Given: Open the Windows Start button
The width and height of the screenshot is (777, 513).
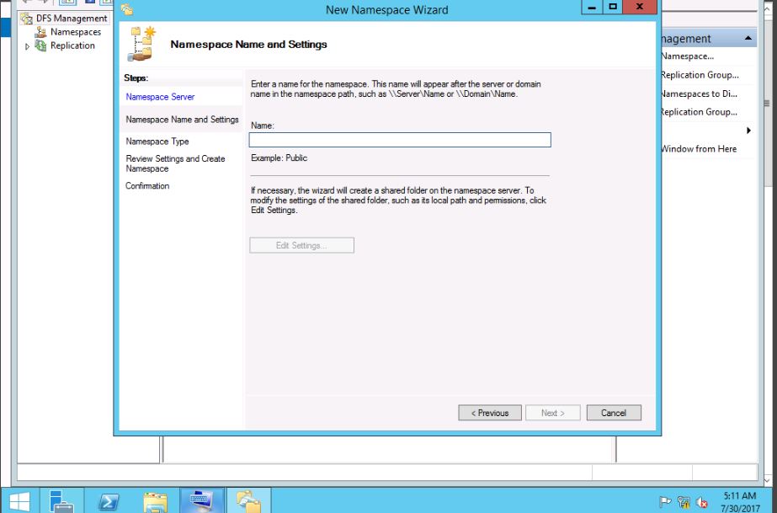Looking at the screenshot, I should coord(19,501).
